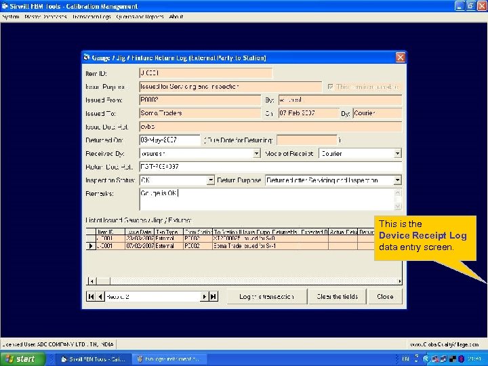Click the current-row arrow selector in grid
488x366 pixels.
(91, 246)
